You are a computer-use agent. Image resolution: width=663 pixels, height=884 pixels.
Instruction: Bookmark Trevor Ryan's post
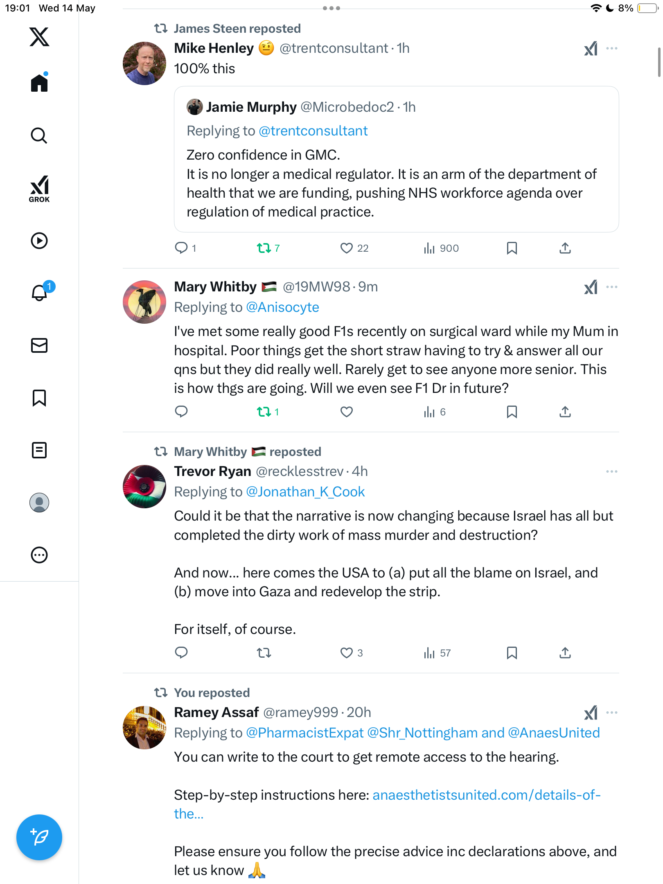tap(512, 653)
